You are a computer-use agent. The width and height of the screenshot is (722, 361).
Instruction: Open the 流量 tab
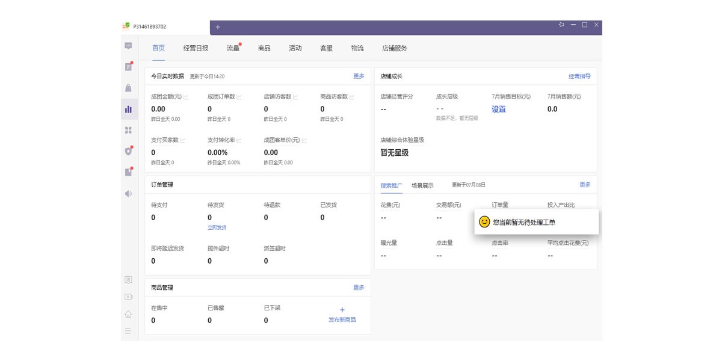click(x=233, y=48)
